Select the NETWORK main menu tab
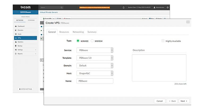Image resolution: width=204 pixels, height=111 pixels. 20,20
